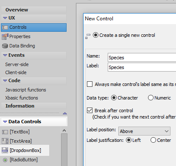Collapse the Code section
The width and height of the screenshot is (176, 166).
5,80
